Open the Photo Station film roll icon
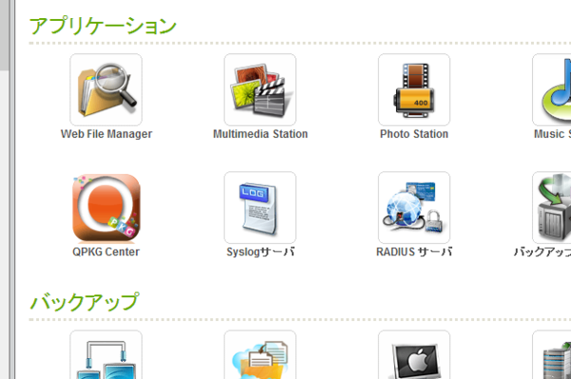Viewport: 571px width, 379px height. tap(414, 90)
